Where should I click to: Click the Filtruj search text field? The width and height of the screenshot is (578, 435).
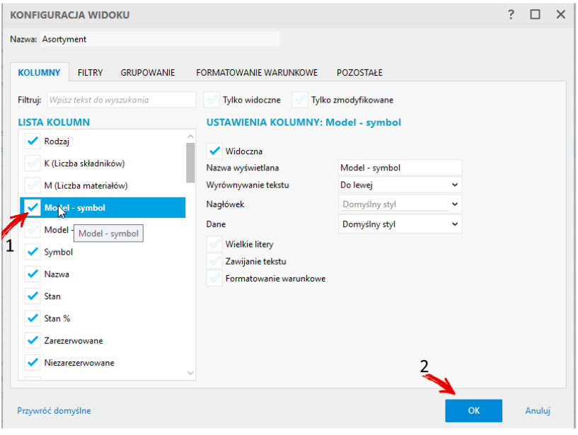tap(121, 100)
